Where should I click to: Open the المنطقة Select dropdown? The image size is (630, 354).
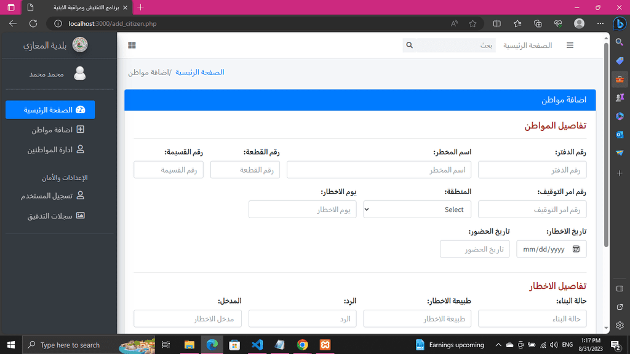(x=417, y=210)
